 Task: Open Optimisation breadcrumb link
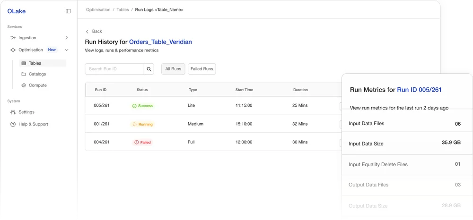point(98,9)
